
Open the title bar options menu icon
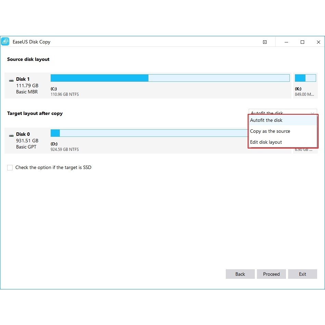click(x=265, y=42)
